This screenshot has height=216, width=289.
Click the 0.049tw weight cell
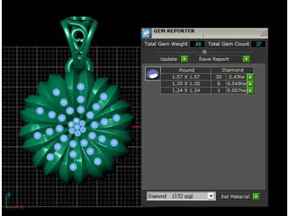point(237,83)
